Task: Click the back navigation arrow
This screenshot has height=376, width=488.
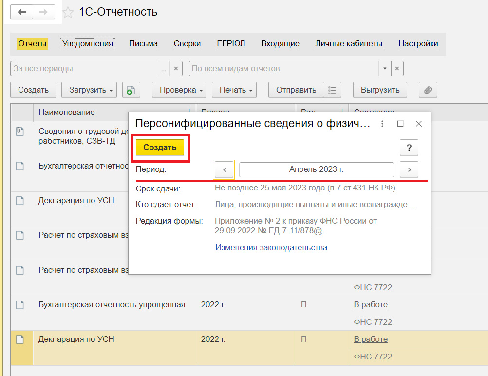Action: pos(21,12)
